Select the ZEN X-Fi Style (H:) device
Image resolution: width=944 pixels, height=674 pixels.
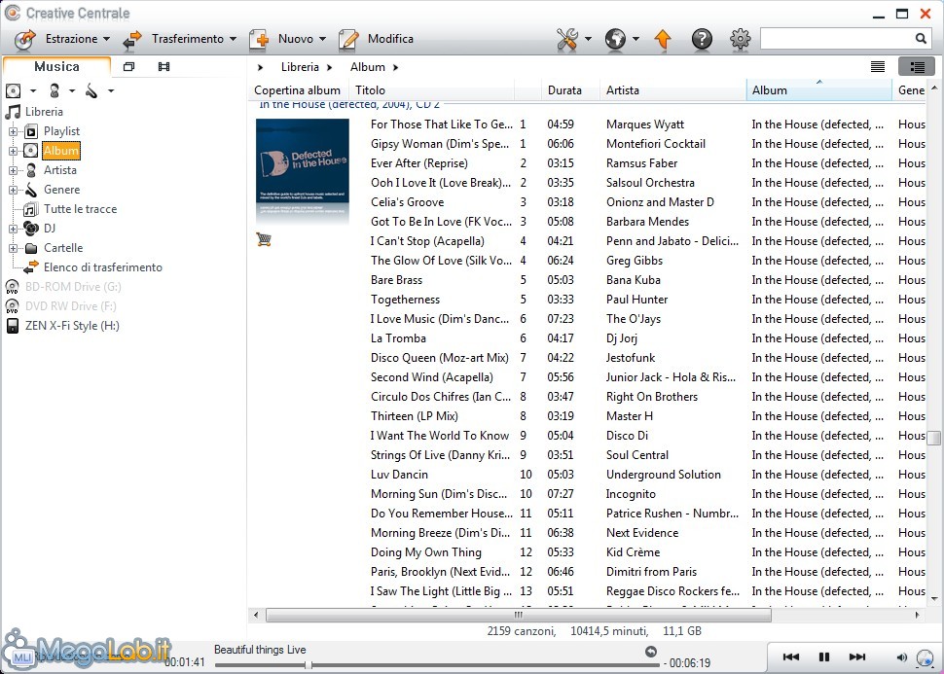coord(72,326)
